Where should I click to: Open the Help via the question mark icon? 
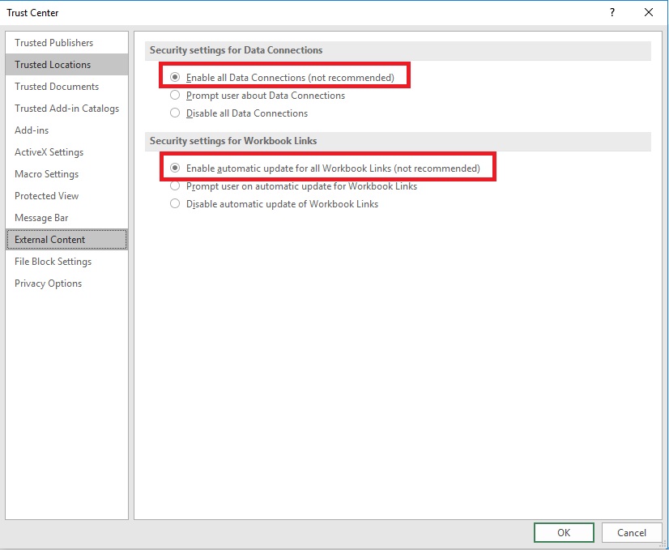coord(612,12)
